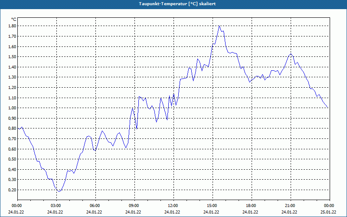347x217 pixels.
Task: Click the 00:00 time label above 24.01.22
Action: click(x=16, y=206)
